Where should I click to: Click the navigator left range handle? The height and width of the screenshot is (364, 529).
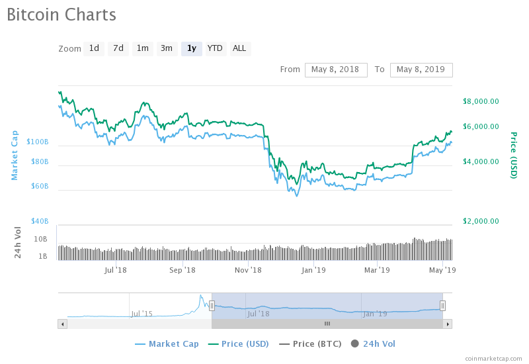[212, 306]
